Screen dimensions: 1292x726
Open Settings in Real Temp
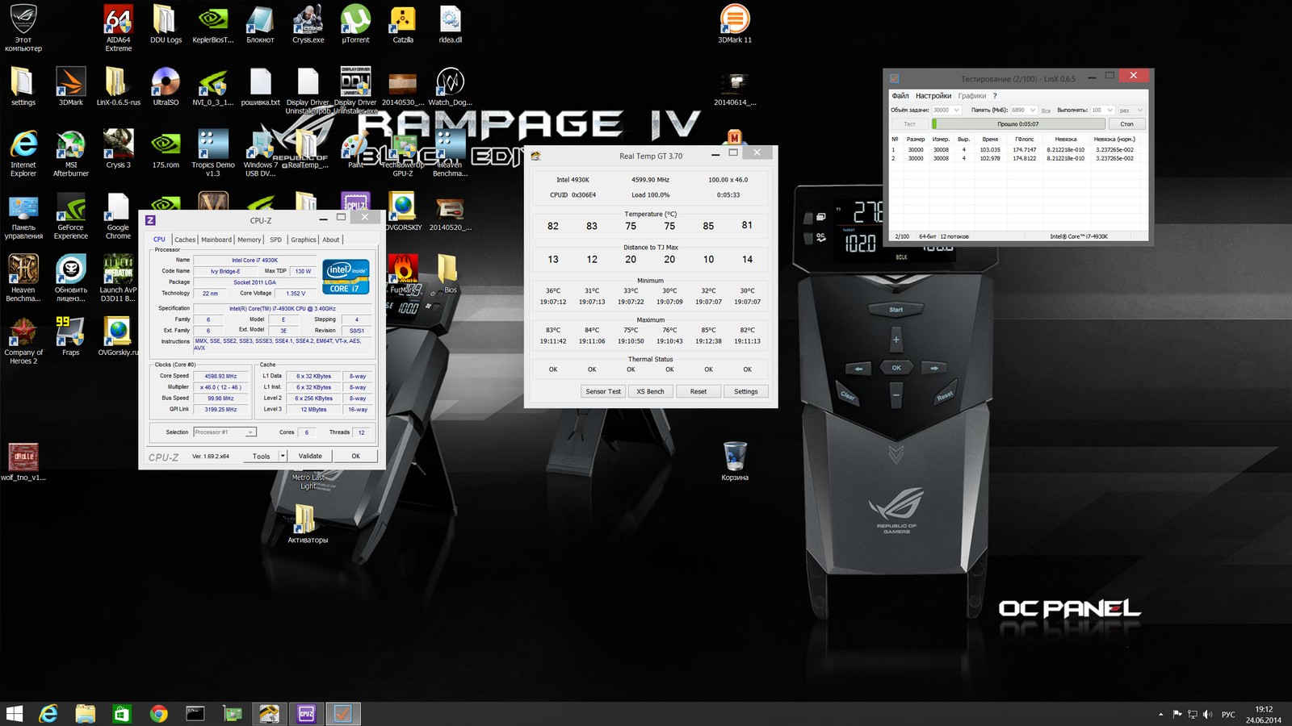745,391
